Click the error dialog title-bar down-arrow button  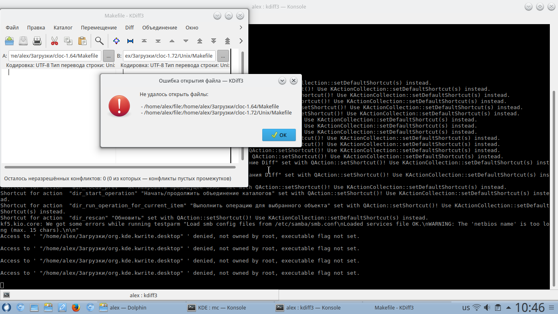pos(282,81)
